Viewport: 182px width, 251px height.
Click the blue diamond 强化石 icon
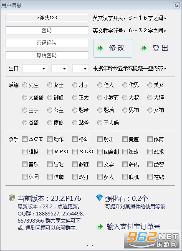(x=99, y=198)
